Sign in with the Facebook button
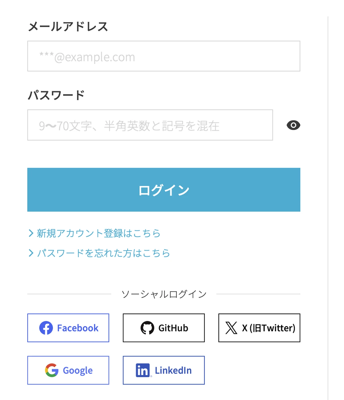This screenshot has width=344, height=400. pyautogui.click(x=68, y=328)
